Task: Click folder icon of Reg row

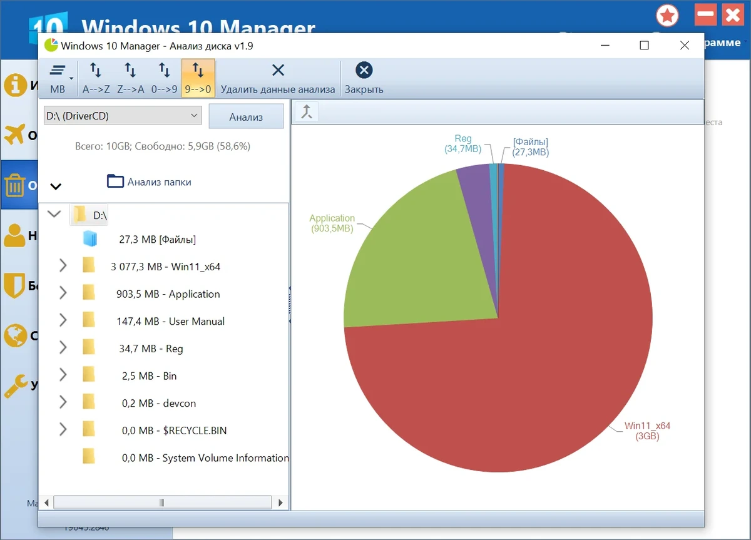Action: (89, 347)
